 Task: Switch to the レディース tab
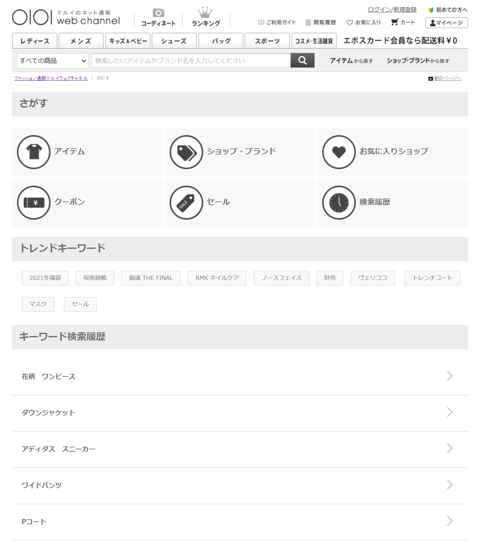click(x=35, y=41)
